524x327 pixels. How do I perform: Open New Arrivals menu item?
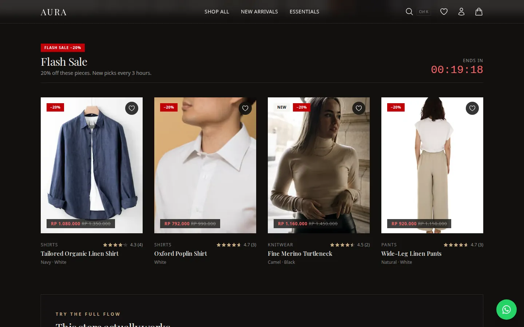click(259, 12)
